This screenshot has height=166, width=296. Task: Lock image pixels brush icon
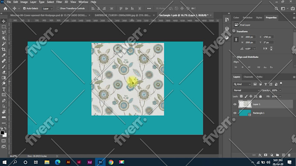tap(246, 96)
